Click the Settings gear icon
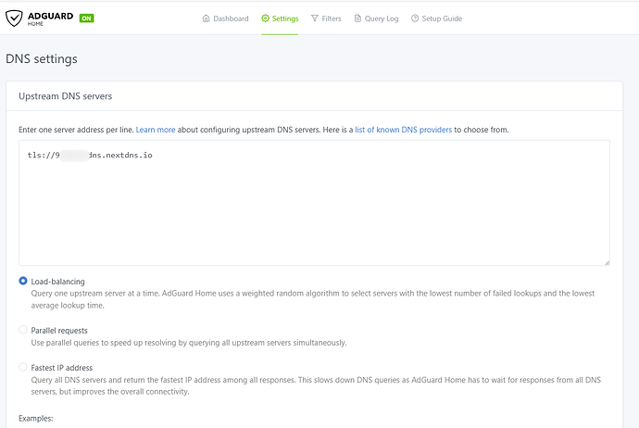 pyautogui.click(x=266, y=19)
